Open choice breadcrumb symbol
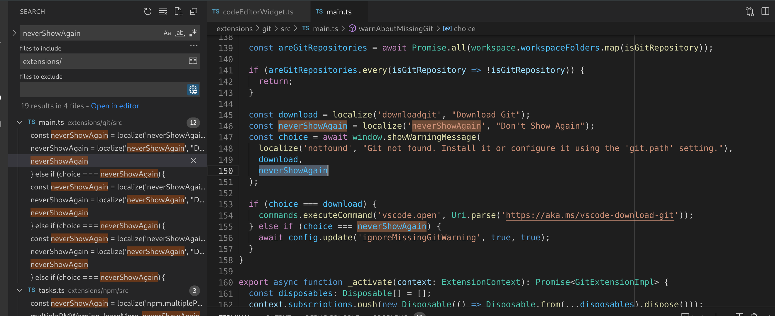Image resolution: width=775 pixels, height=316 pixels. coord(464,28)
